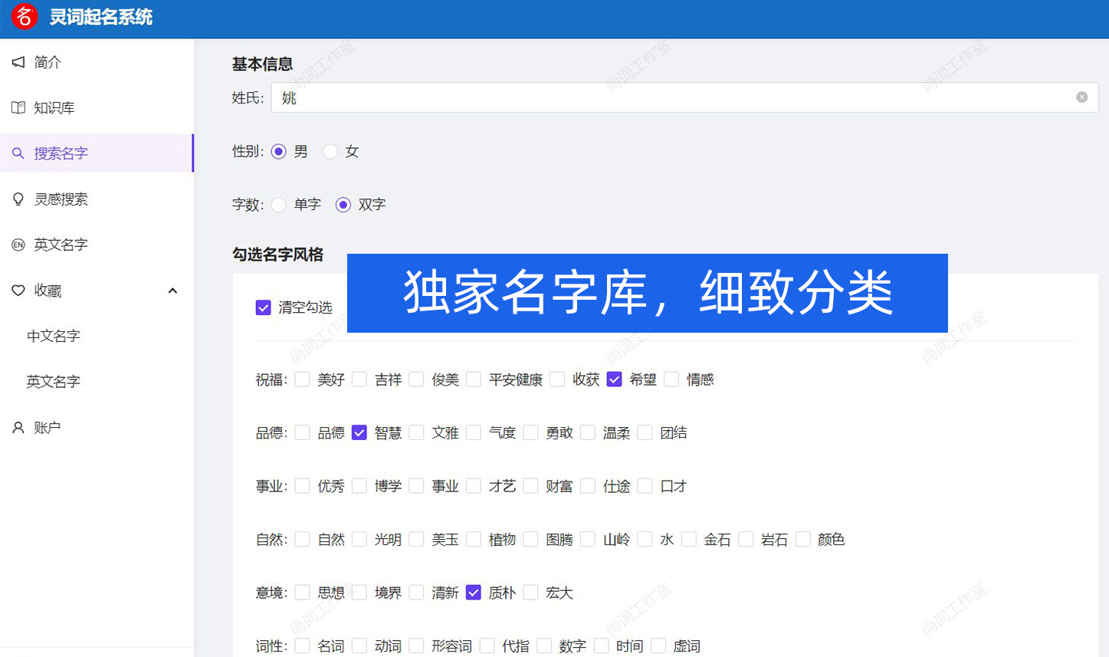Uncheck the 质朴 checkbox
The width and height of the screenshot is (1109, 657).
tap(474, 593)
